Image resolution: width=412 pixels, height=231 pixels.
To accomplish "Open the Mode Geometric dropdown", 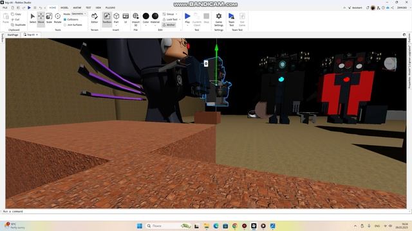I will 79,13.
